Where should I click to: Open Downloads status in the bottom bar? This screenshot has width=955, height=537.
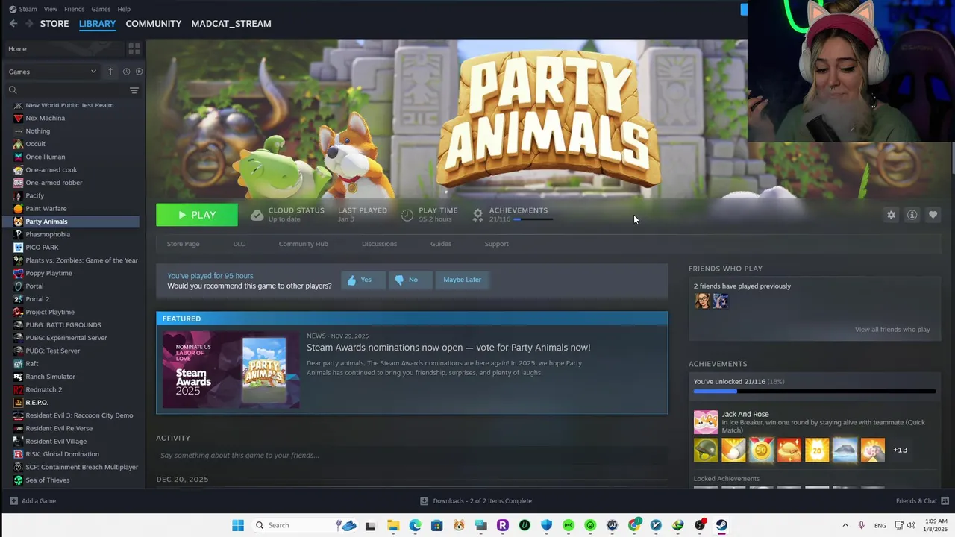click(x=476, y=501)
